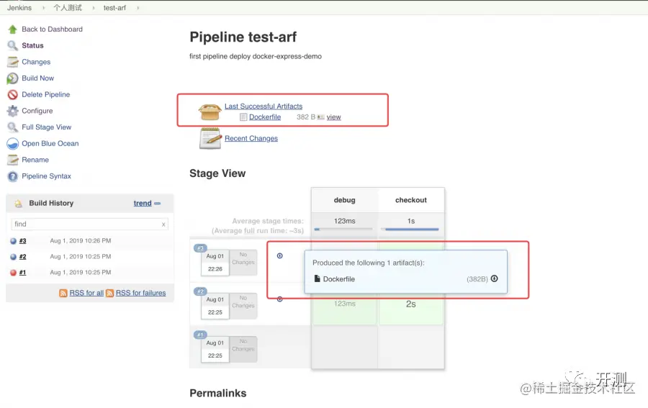This screenshot has width=648, height=408.
Task: Open Last Successful Artifacts link
Action: pos(264,106)
